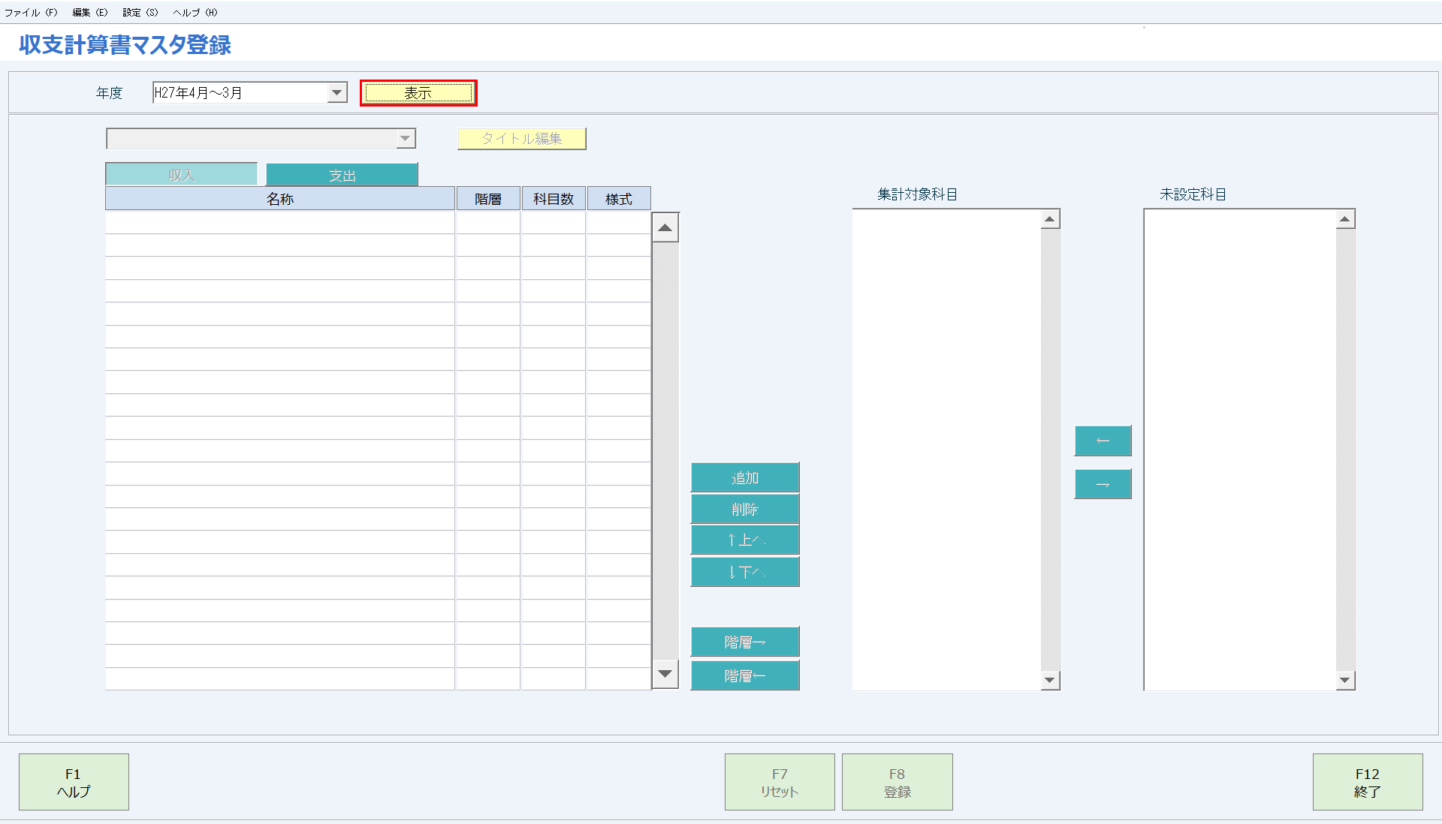The width and height of the screenshot is (1442, 824).
Task: Click the up scroll arrow on the name table
Action: [x=664, y=226]
